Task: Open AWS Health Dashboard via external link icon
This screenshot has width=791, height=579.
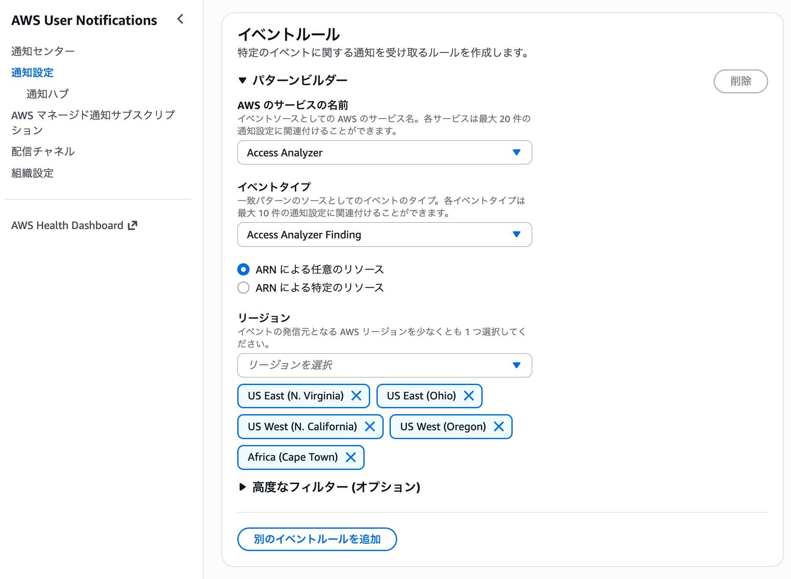Action: pyautogui.click(x=132, y=225)
